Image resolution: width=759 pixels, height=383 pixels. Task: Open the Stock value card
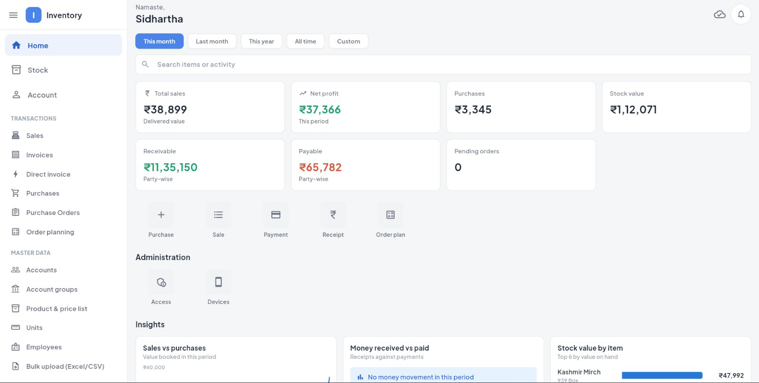tap(676, 107)
